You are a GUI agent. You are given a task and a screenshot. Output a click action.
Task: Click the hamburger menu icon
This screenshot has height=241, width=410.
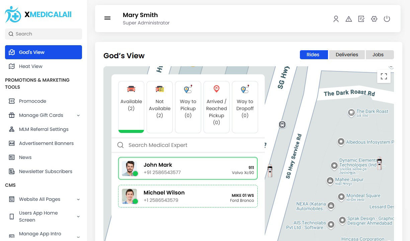(107, 18)
